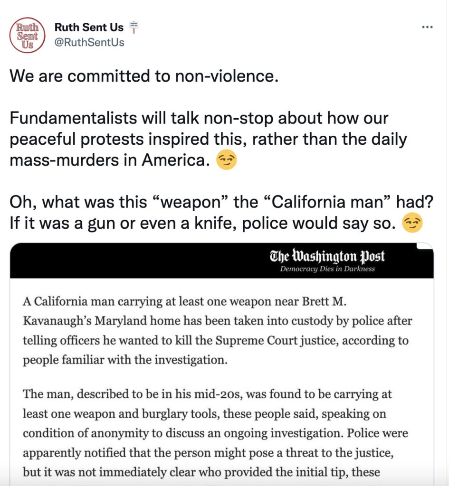This screenshot has height=486, width=449.
Task: Click the black header bar of the article
Action: [x=143, y=261]
